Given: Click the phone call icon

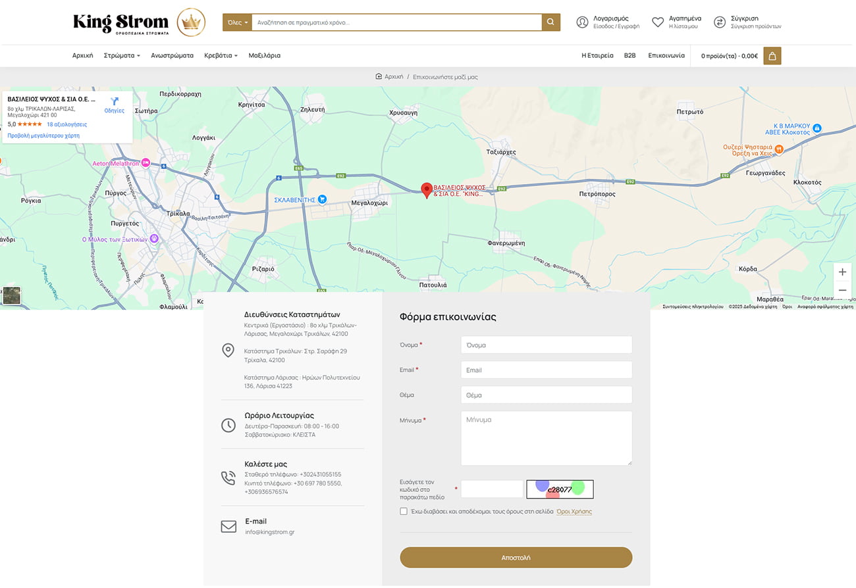Looking at the screenshot, I should [228, 478].
